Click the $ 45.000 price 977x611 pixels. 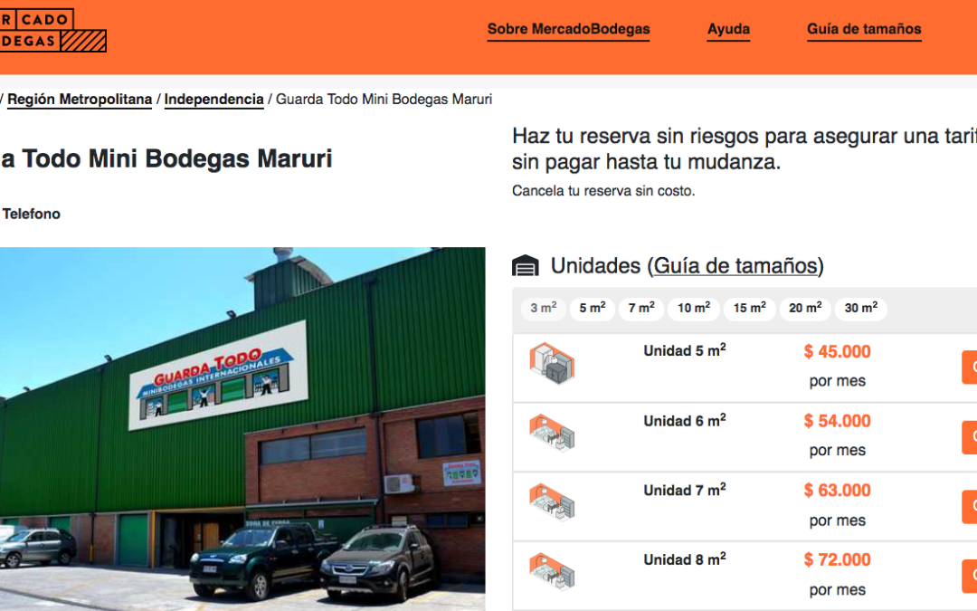click(x=837, y=351)
